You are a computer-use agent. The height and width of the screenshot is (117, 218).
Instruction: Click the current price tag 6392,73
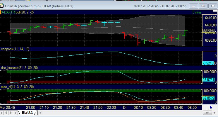tap(208, 30)
